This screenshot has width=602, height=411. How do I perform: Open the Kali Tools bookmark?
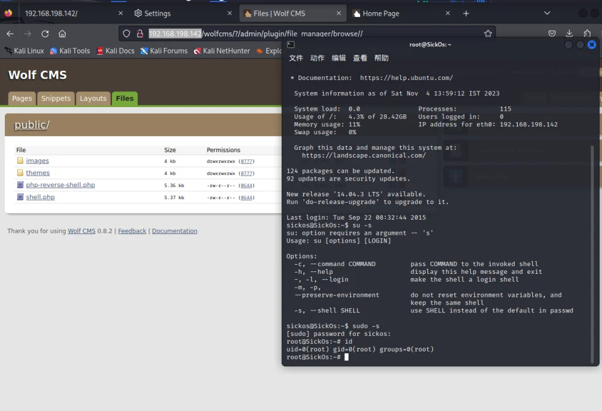pos(70,51)
